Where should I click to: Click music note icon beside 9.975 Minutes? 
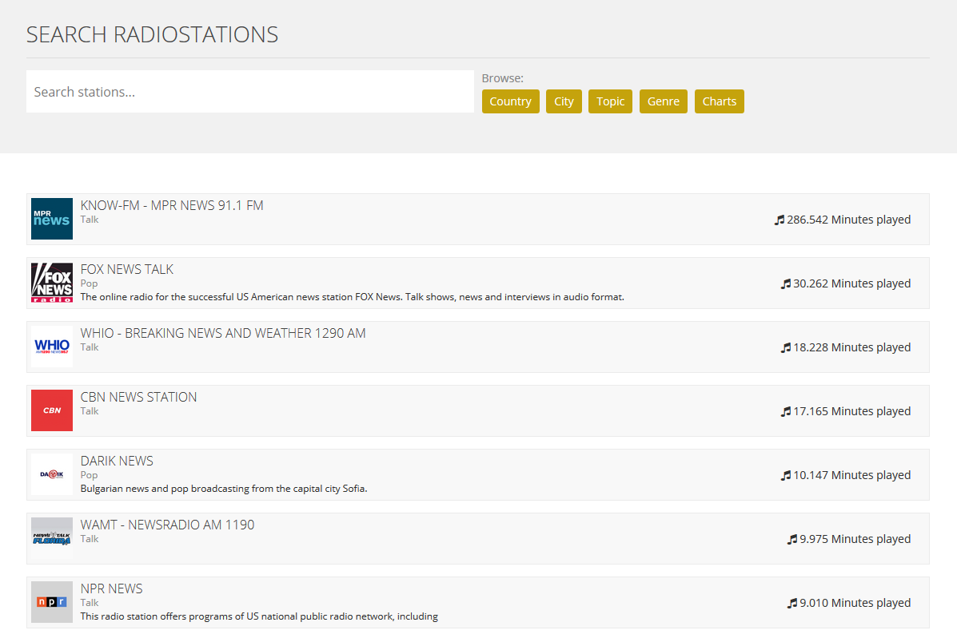point(792,540)
